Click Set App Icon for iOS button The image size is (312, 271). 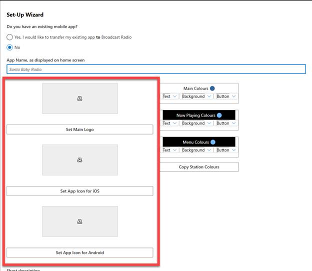pyautogui.click(x=80, y=191)
